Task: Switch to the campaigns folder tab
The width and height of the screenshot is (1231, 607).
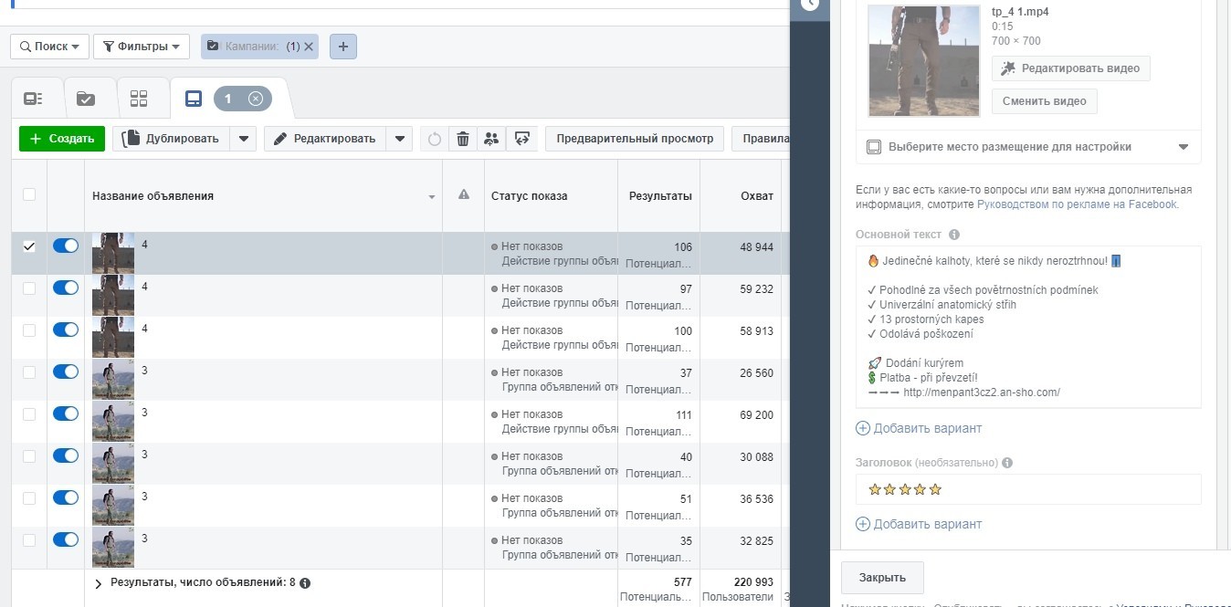Action: (x=86, y=99)
